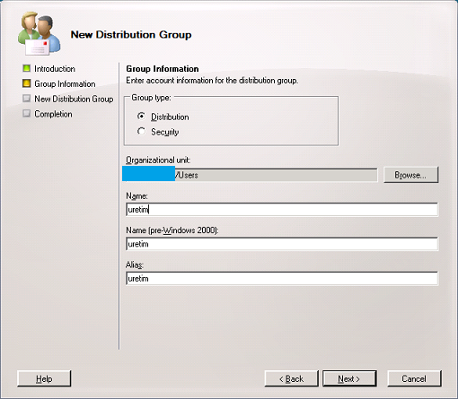Select the Security group type radio button
The height and width of the screenshot is (399, 458).
(x=141, y=131)
